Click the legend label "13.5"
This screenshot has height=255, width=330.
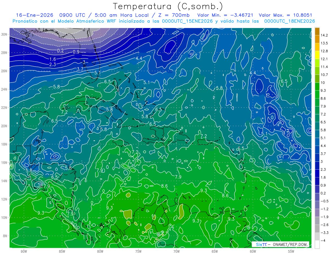[324, 43]
